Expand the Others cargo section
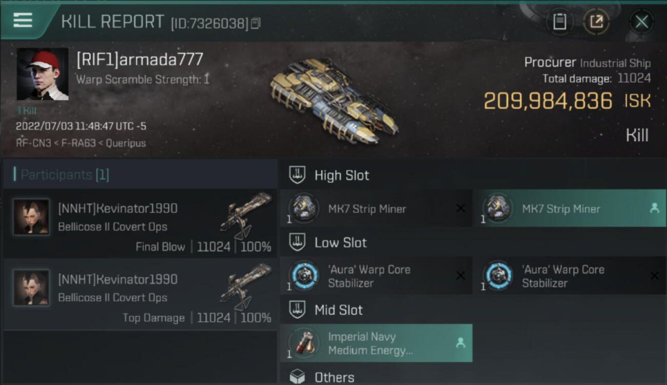Screen dimensions: 667x385 pyautogui.click(x=322, y=377)
